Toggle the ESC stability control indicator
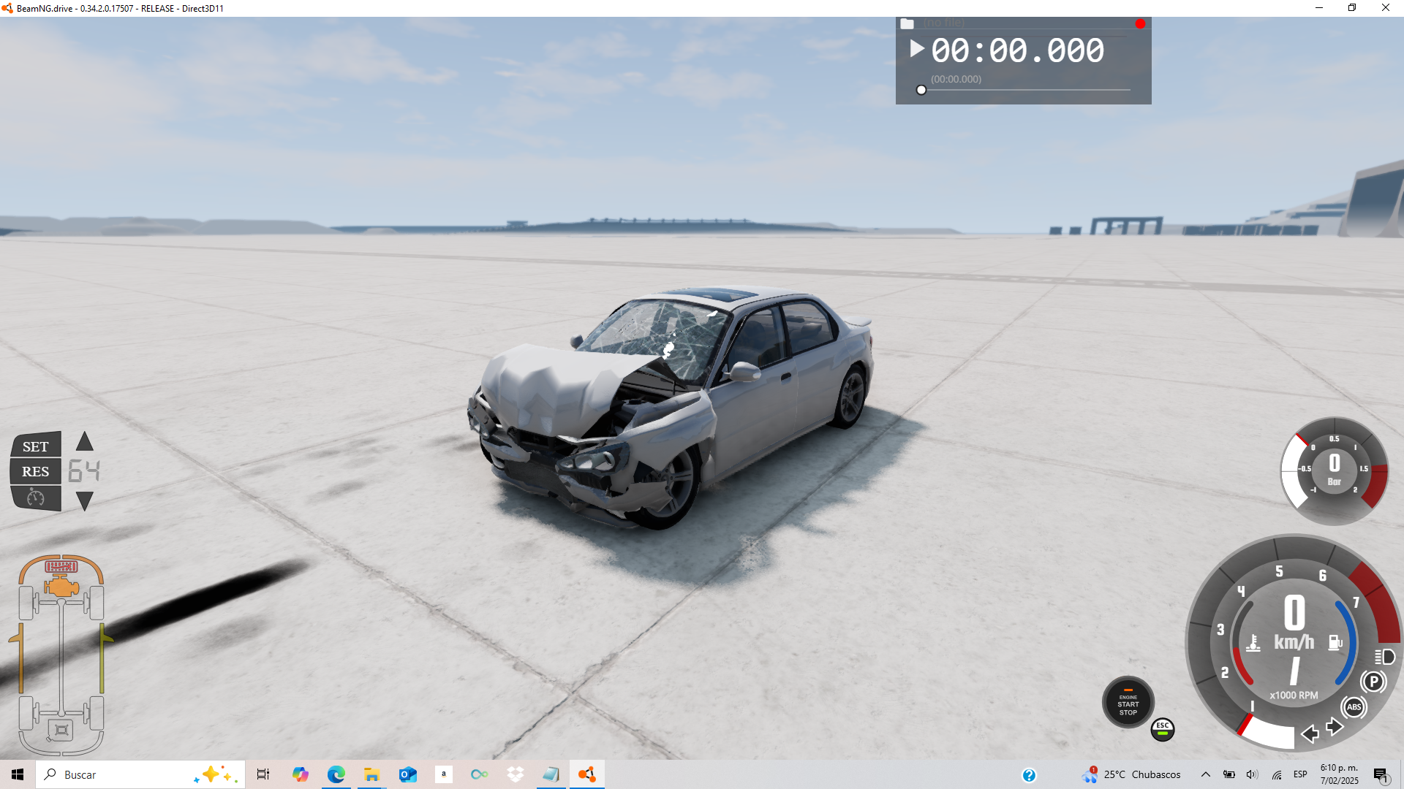This screenshot has height=789, width=1404. (x=1163, y=729)
